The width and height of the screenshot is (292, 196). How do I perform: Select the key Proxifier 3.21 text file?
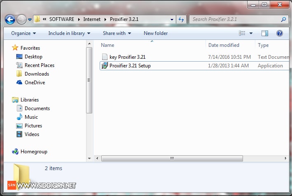[127, 57]
